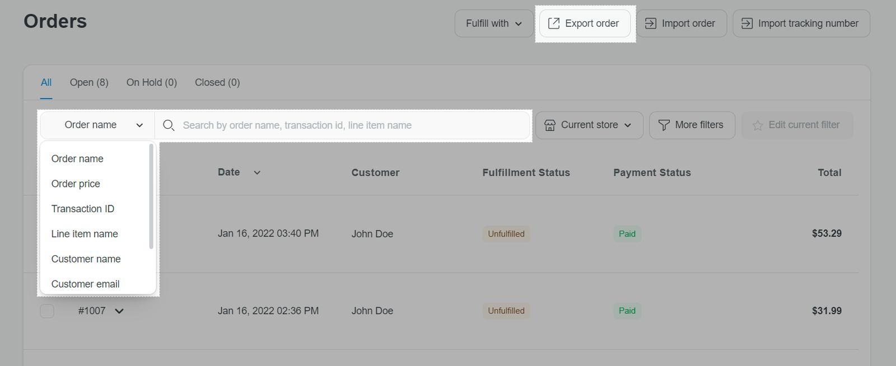
Task: Click the Date column header label
Action: click(x=229, y=172)
